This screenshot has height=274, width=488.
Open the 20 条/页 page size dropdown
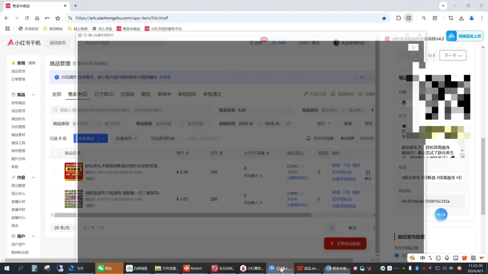pyautogui.click(x=65, y=228)
